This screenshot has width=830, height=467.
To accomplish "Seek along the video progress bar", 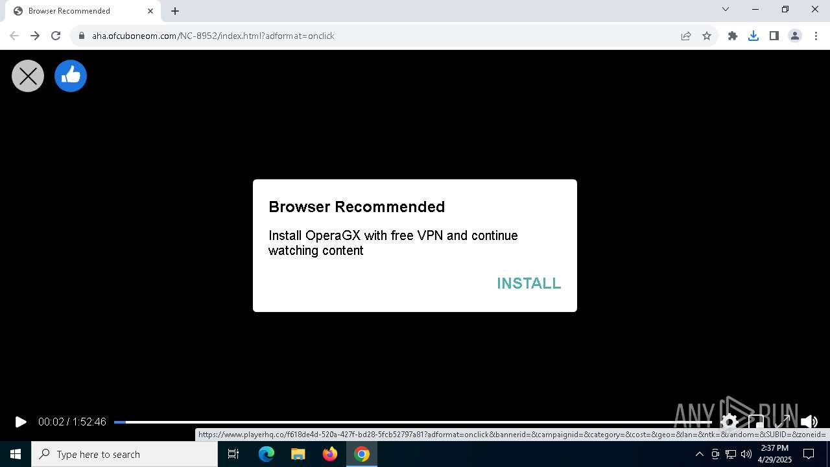I will click(412, 422).
